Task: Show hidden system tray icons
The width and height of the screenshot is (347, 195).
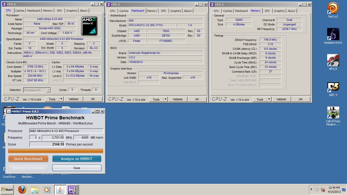Action: pos(311,190)
